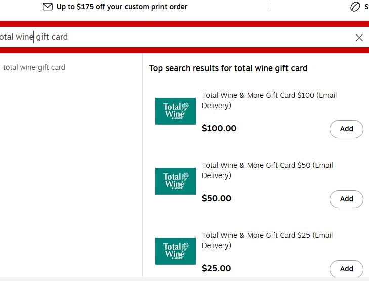Click the $25.00 price text
Image resolution: width=369 pixels, height=281 pixels.
click(x=216, y=268)
